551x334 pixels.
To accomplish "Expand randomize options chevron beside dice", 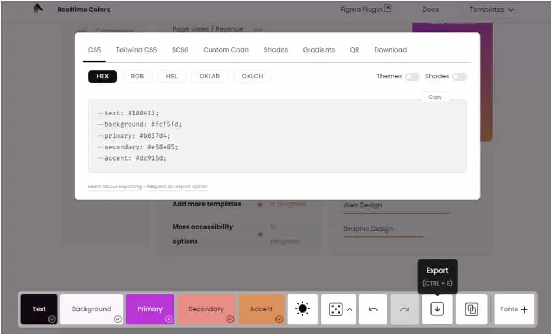I will click(350, 309).
